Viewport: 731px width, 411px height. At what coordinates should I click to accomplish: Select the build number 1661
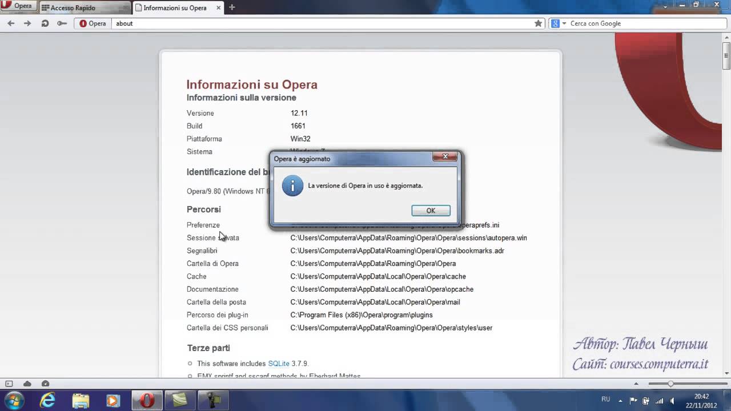[x=298, y=126]
